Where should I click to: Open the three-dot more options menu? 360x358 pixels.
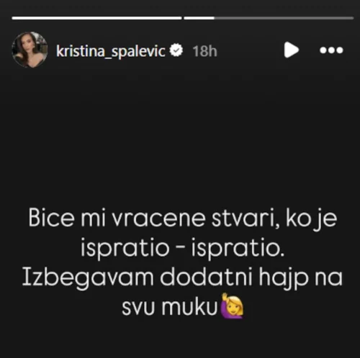331,50
